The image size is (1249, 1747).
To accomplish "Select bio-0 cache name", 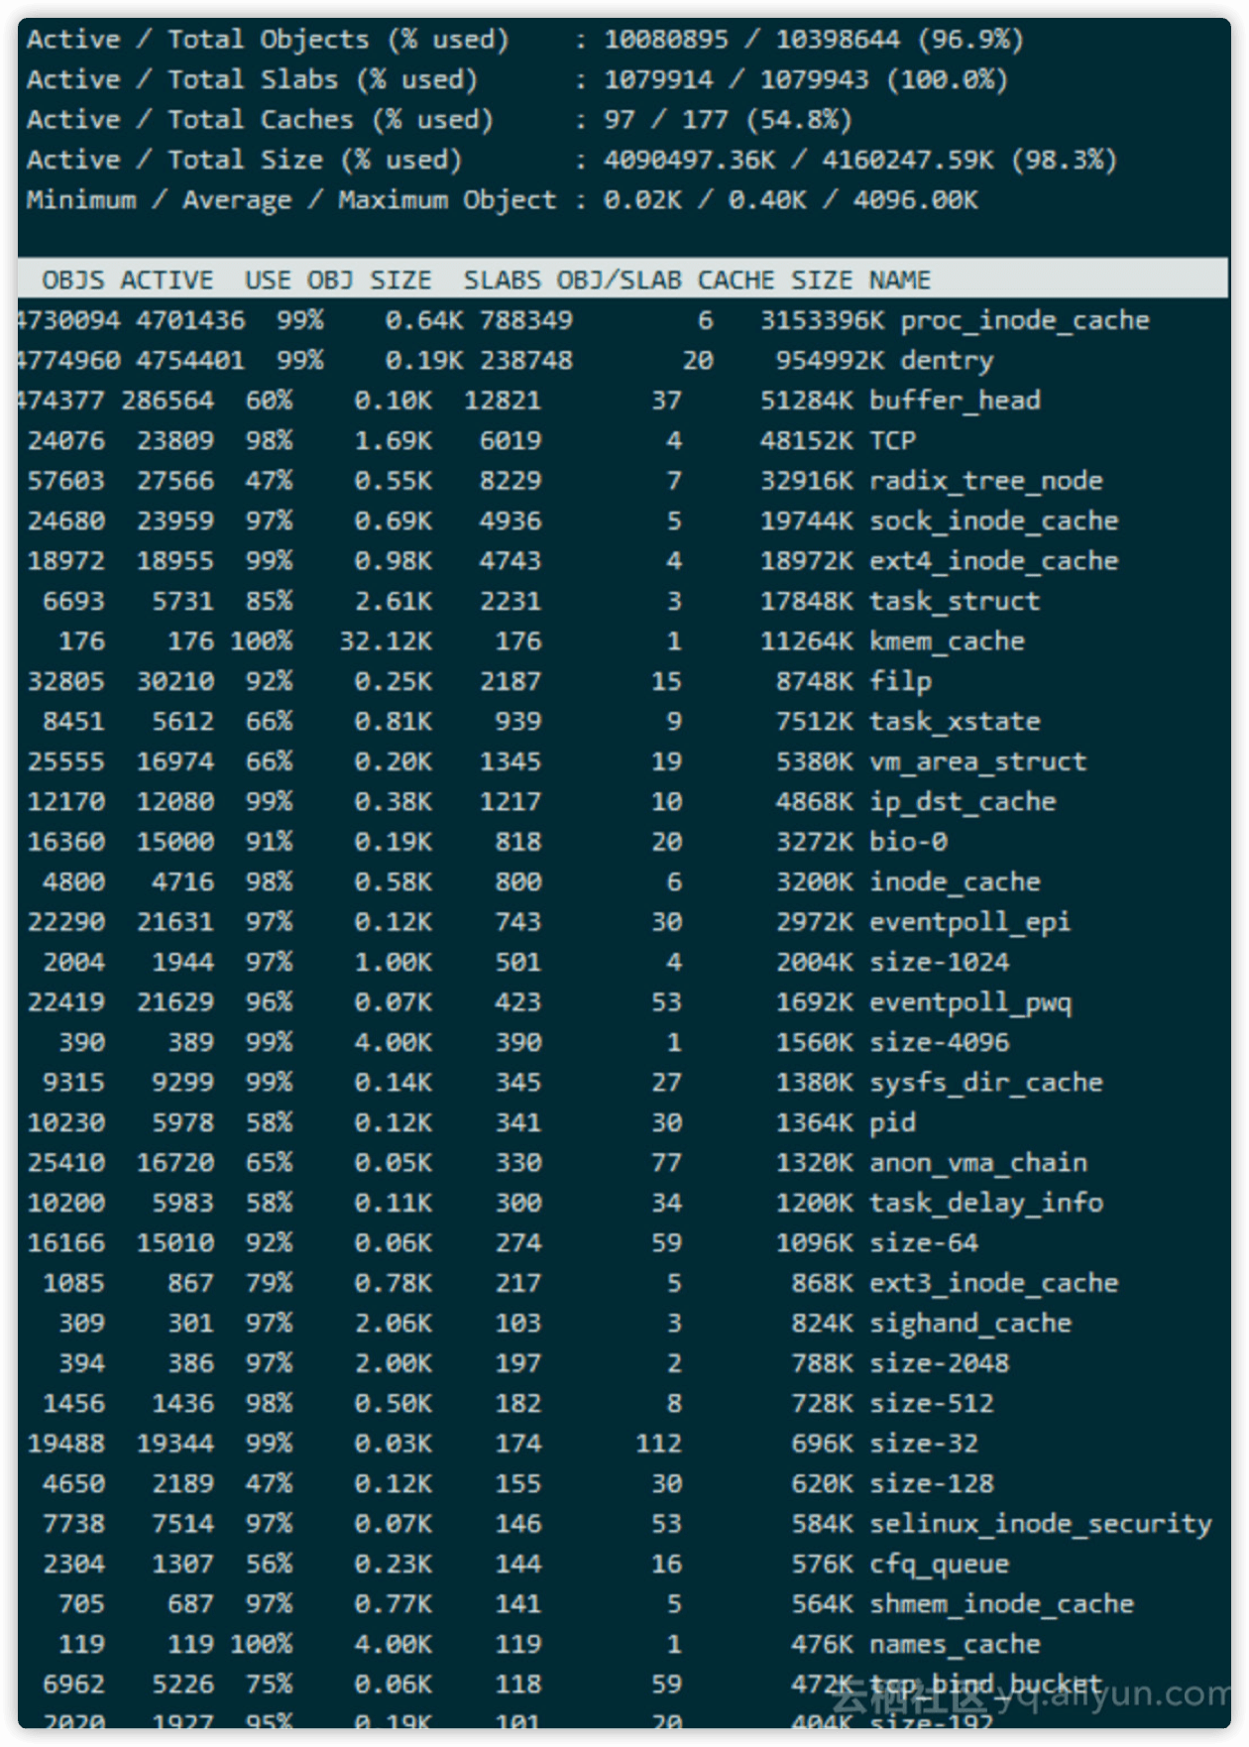I will tap(908, 842).
